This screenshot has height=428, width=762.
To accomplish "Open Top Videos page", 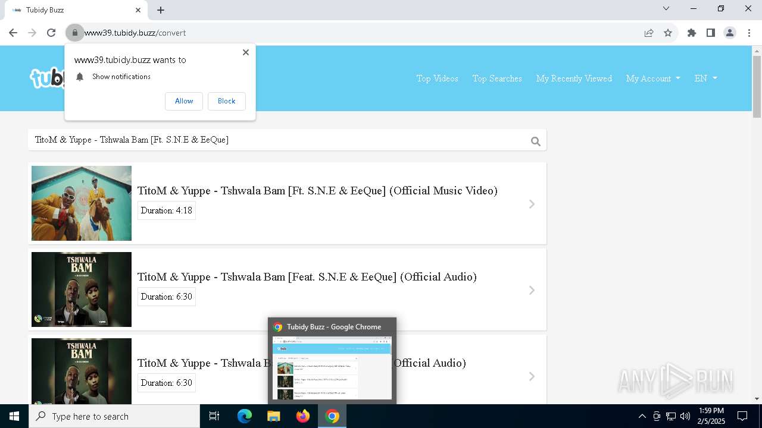I will pos(438,78).
